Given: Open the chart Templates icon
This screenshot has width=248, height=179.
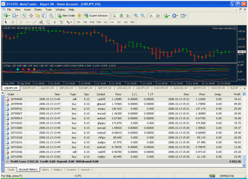Looking at the screenshot, I should 183,15.
